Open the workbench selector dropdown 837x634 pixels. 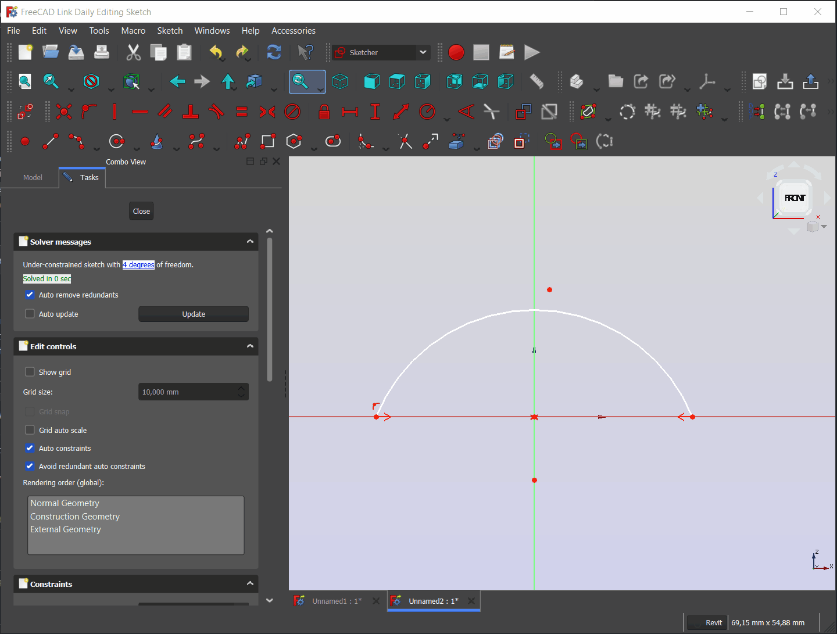(423, 52)
